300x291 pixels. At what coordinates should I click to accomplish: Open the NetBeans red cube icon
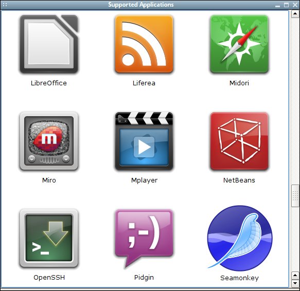tap(239, 141)
